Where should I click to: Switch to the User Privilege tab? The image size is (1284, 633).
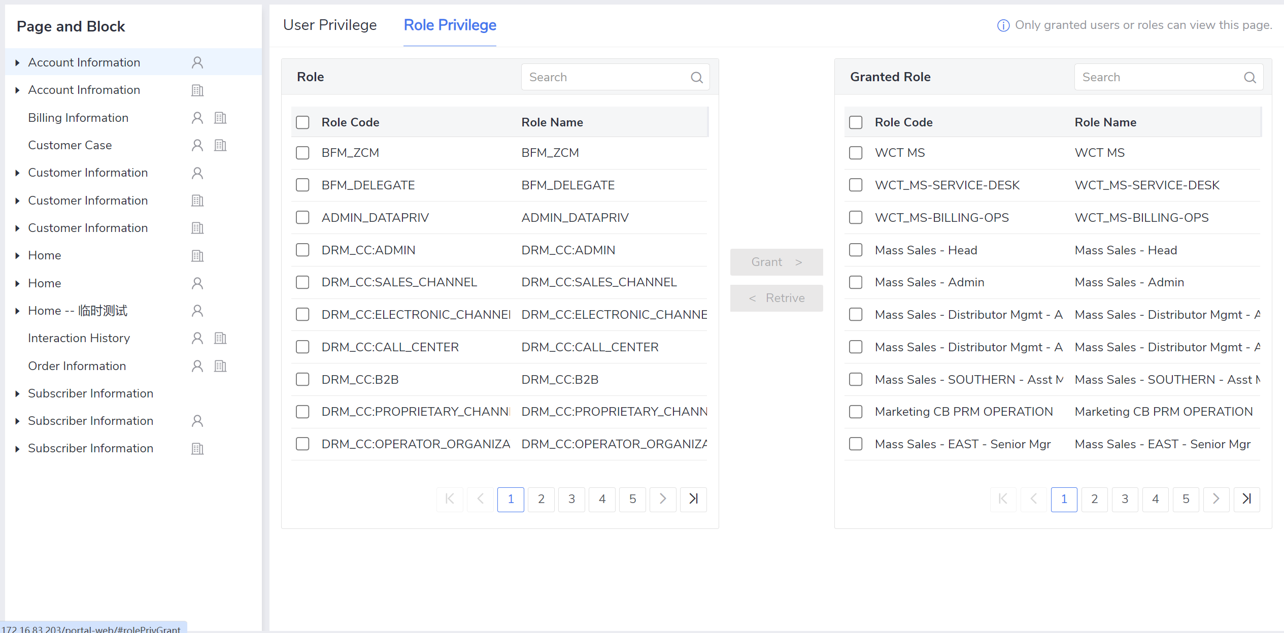(x=330, y=25)
